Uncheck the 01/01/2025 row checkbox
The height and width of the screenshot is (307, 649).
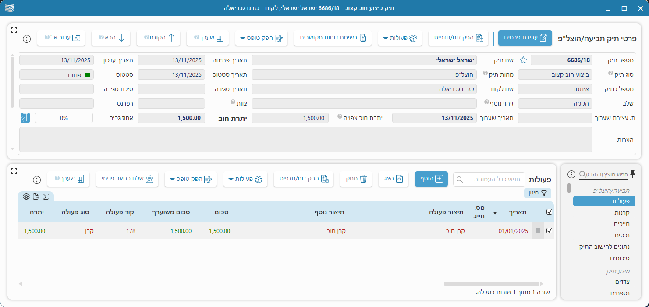pos(550,231)
